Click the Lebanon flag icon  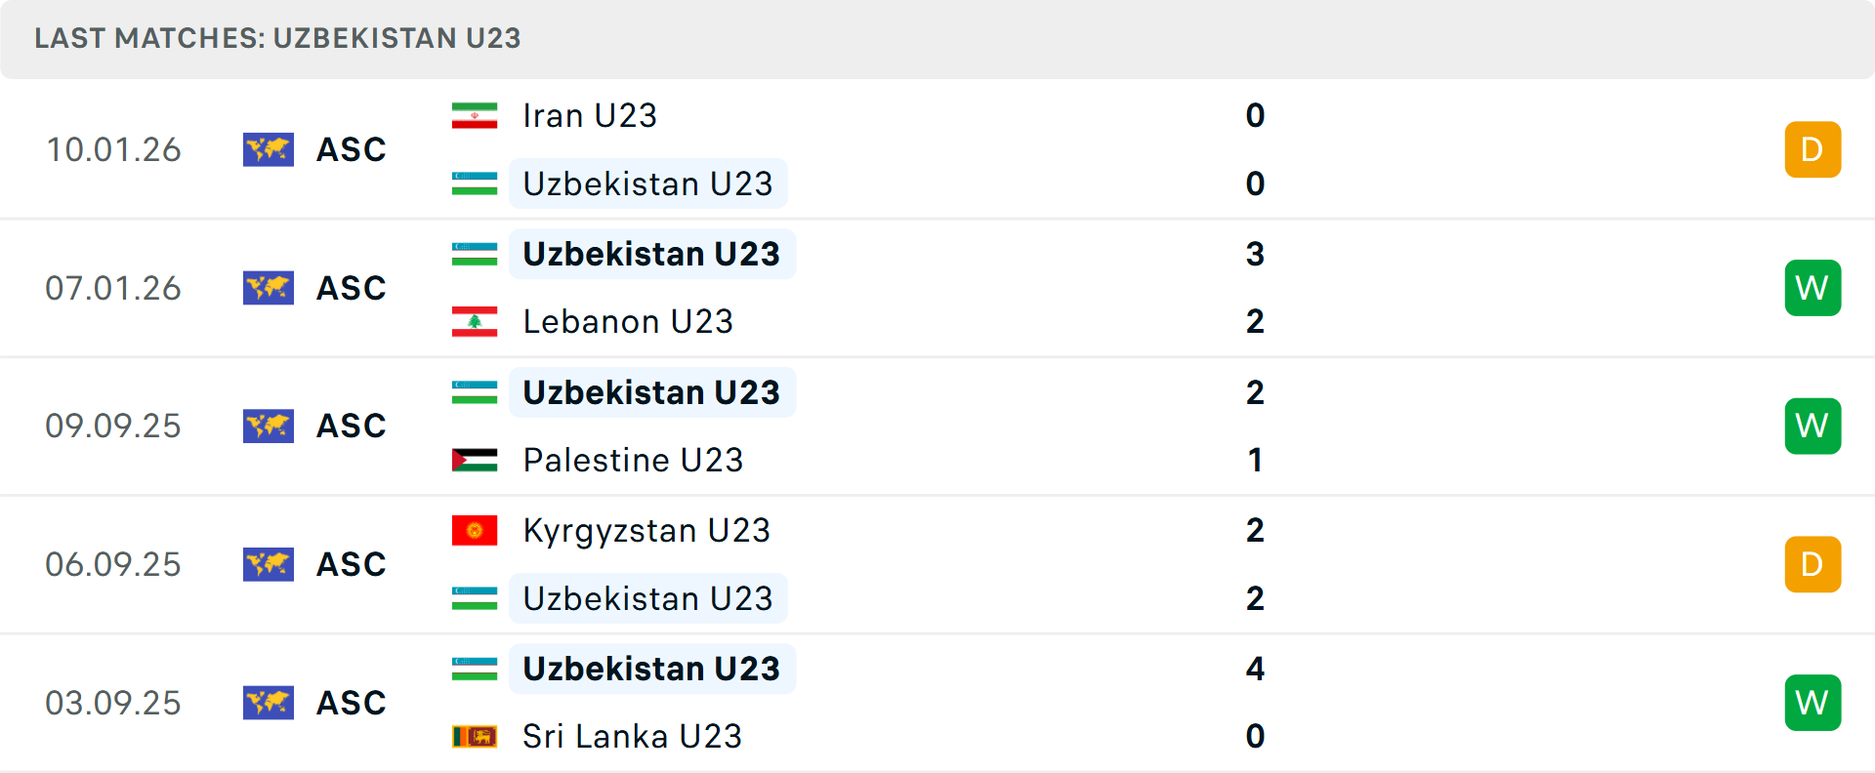point(475,322)
